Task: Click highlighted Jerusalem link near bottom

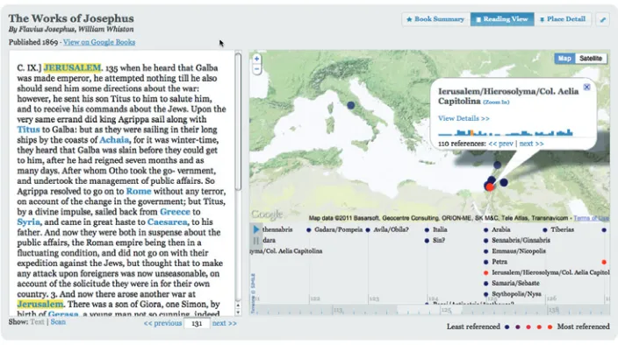Action: (x=40, y=304)
